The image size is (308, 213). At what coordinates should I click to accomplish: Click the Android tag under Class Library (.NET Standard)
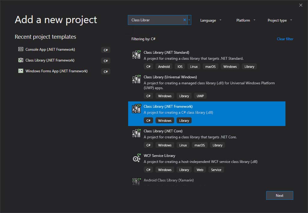pyautogui.click(x=164, y=67)
